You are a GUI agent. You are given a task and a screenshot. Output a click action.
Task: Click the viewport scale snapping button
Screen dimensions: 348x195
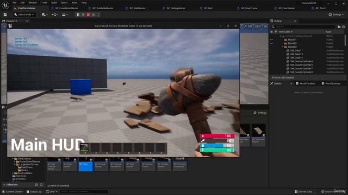pyautogui.click(x=248, y=27)
